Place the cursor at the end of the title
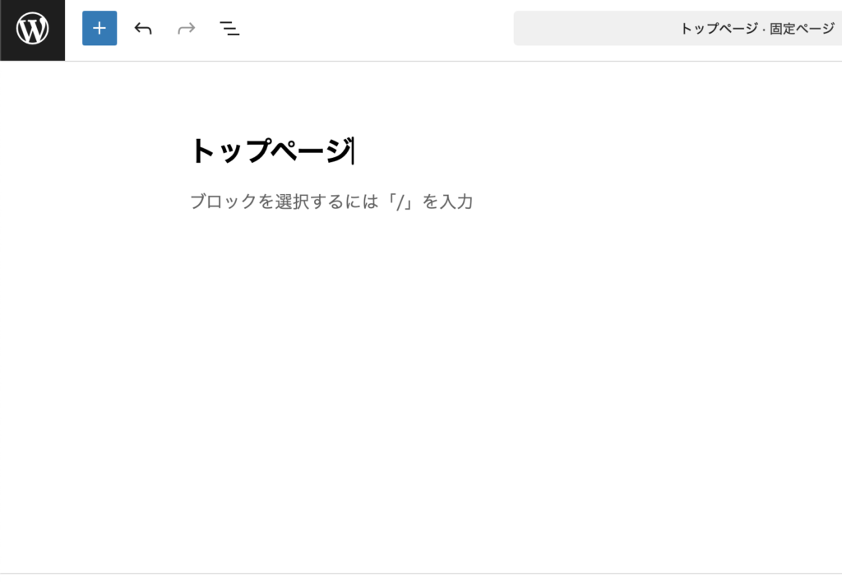Screen dimensions: 842x584 (x=352, y=151)
